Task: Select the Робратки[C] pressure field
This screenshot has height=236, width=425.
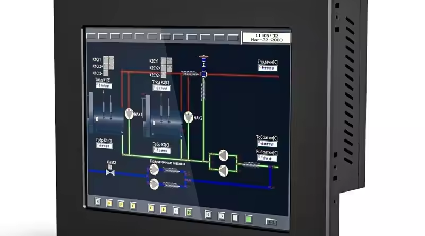Action: tap(267, 158)
